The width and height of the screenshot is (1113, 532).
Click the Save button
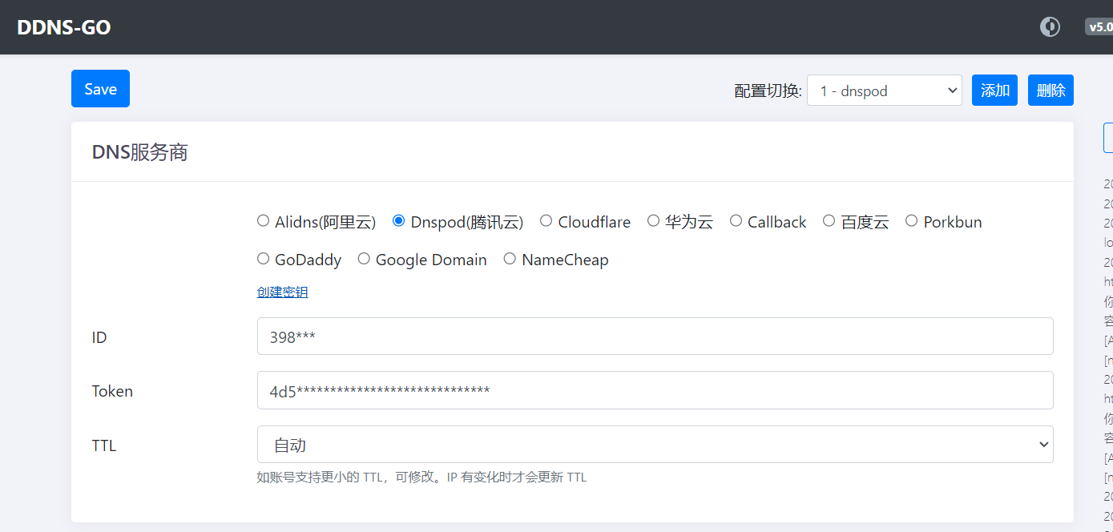tap(100, 89)
